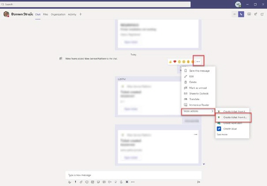Image resolution: width=267 pixels, height=186 pixels.
Task: Open the Format text tool in compose bar
Action: [70, 182]
